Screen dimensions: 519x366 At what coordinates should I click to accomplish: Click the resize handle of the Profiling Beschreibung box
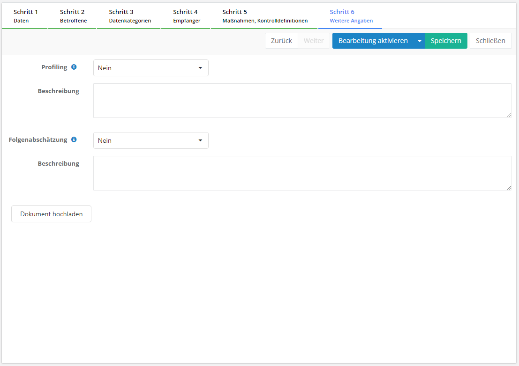click(509, 115)
